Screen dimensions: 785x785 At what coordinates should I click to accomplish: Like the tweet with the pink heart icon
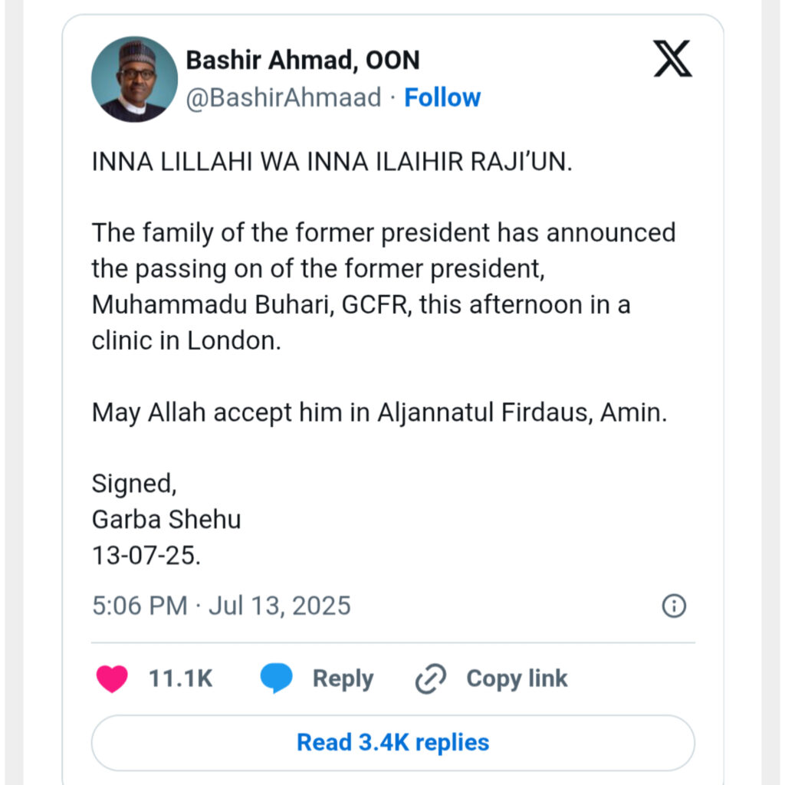tap(112, 678)
